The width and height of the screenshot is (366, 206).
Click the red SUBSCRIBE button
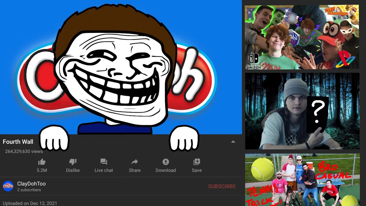(x=222, y=186)
